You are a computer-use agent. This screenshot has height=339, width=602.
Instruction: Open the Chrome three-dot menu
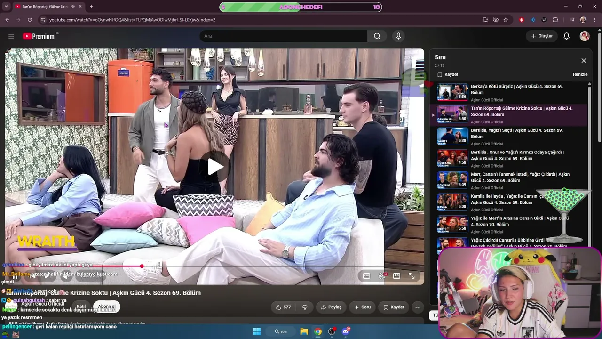[594, 20]
